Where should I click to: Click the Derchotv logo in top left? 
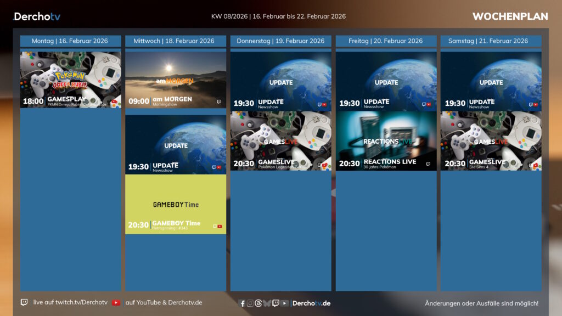point(37,16)
